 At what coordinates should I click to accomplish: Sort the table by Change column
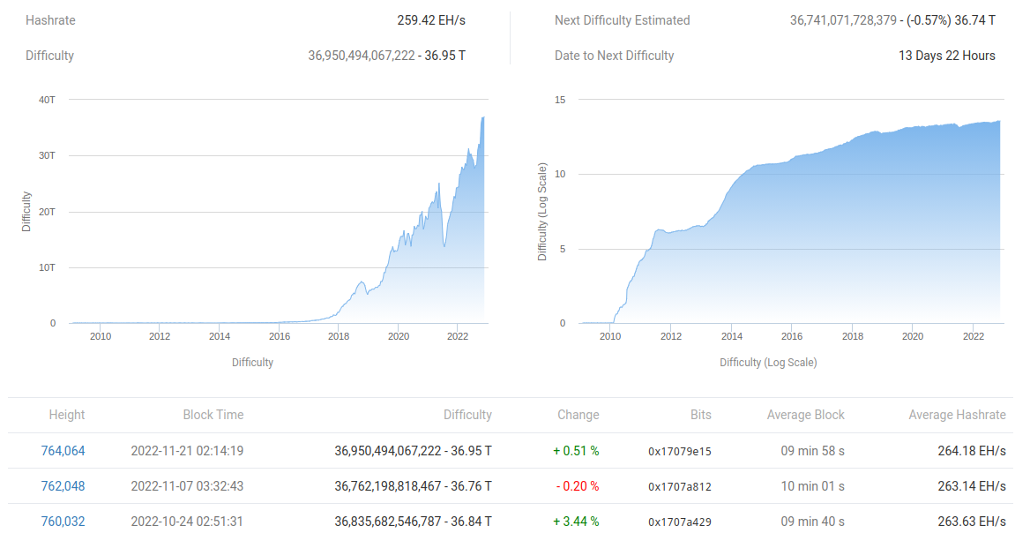[578, 415]
